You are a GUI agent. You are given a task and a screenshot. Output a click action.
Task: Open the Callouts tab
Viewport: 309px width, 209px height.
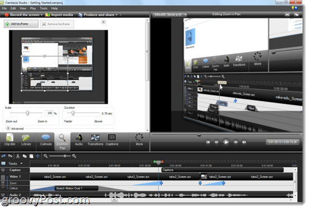click(x=46, y=140)
